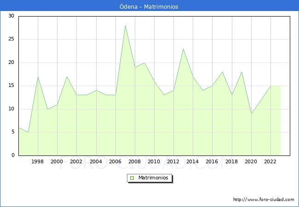Click the chart title 'Òdena - Matrimonios'

pos(149,7)
